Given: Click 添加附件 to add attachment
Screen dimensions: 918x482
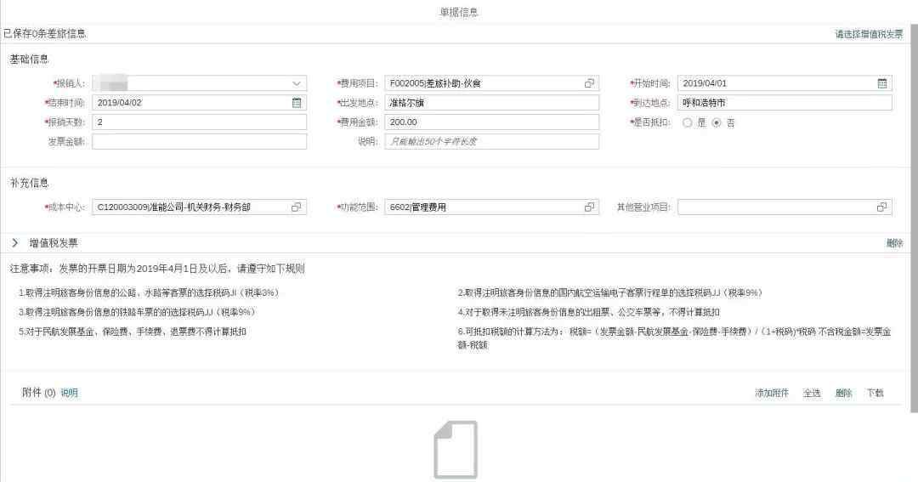Looking at the screenshot, I should 772,394.
